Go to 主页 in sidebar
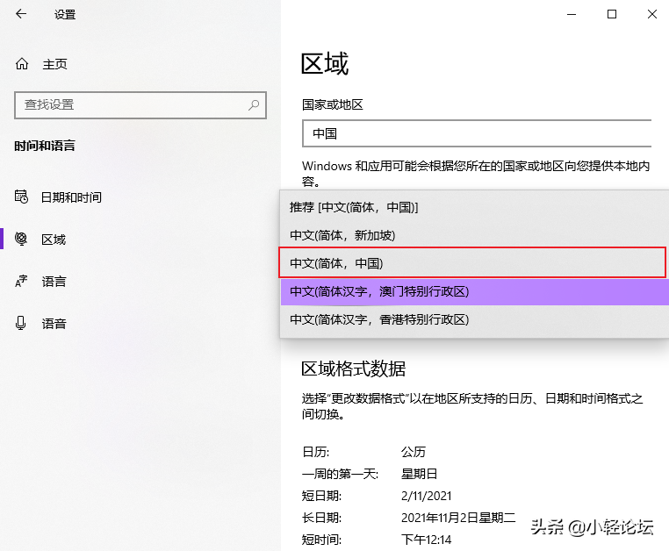This screenshot has height=551, width=669. click(x=54, y=64)
